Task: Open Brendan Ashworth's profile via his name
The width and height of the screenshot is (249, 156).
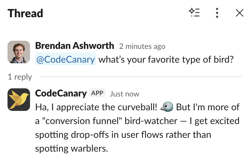Action: [x=74, y=46]
